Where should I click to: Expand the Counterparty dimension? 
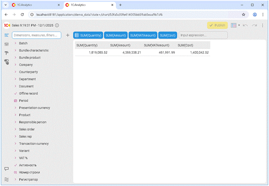[16, 72]
